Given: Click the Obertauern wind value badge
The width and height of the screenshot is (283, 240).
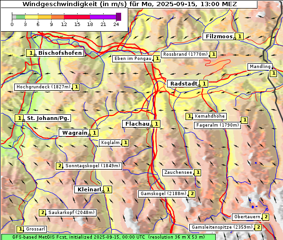Looking at the screenshot, I should (x=265, y=217).
